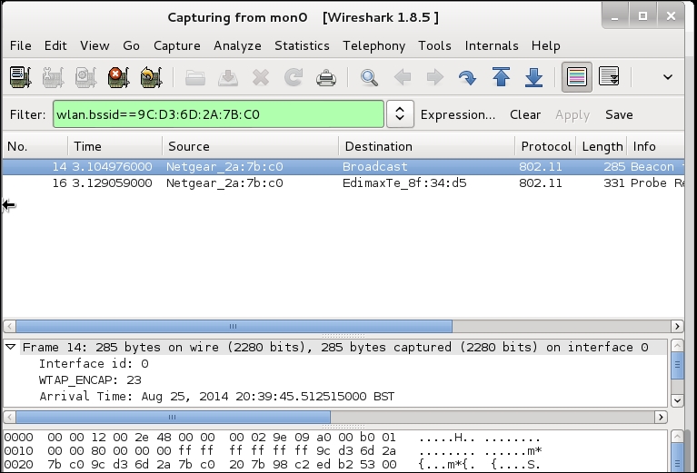Click the packet details horizontal scrollbar thumb
The width and height of the screenshot is (697, 473).
pos(173,417)
